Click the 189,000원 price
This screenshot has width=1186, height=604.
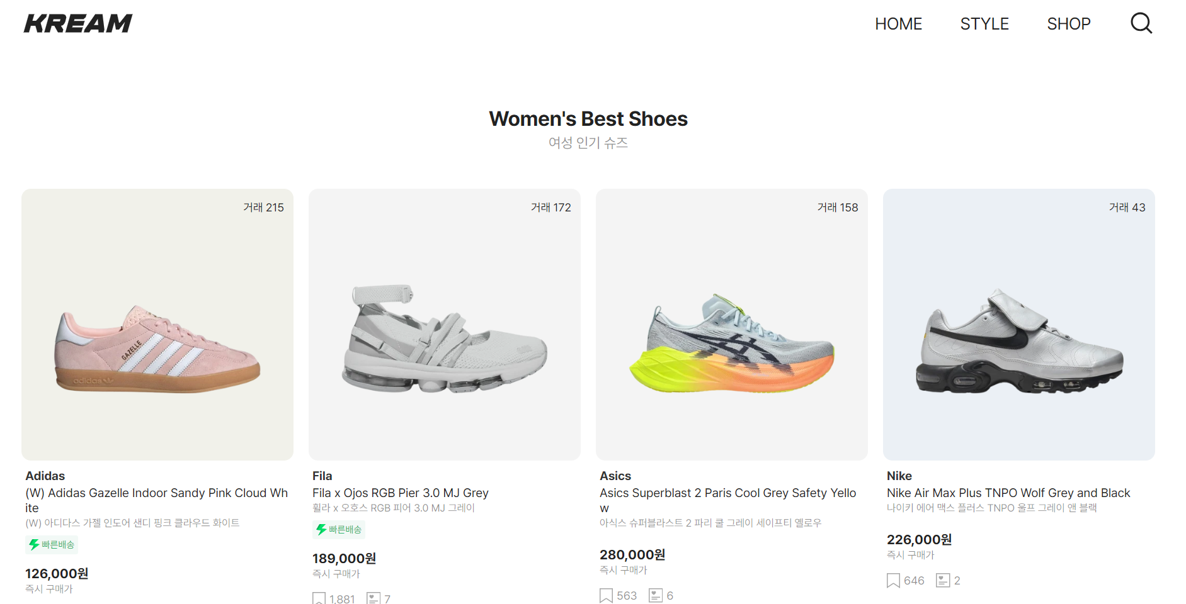(x=345, y=559)
